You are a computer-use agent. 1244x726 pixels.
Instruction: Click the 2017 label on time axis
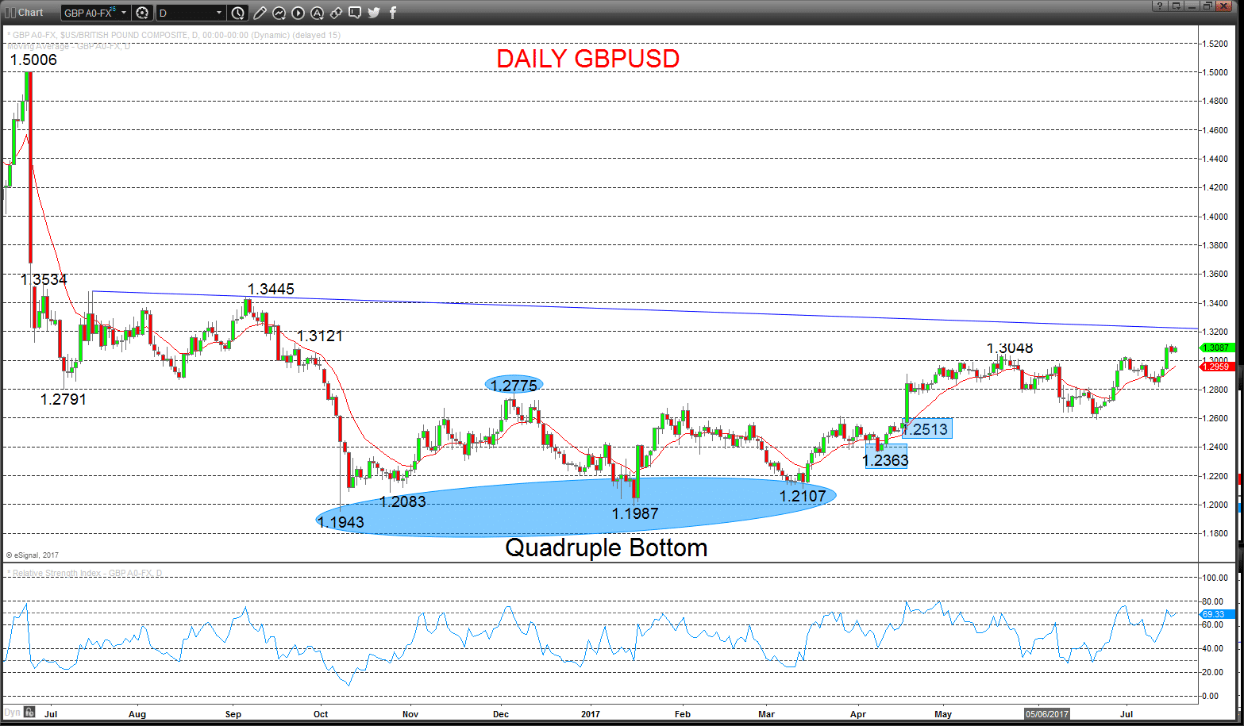point(591,714)
